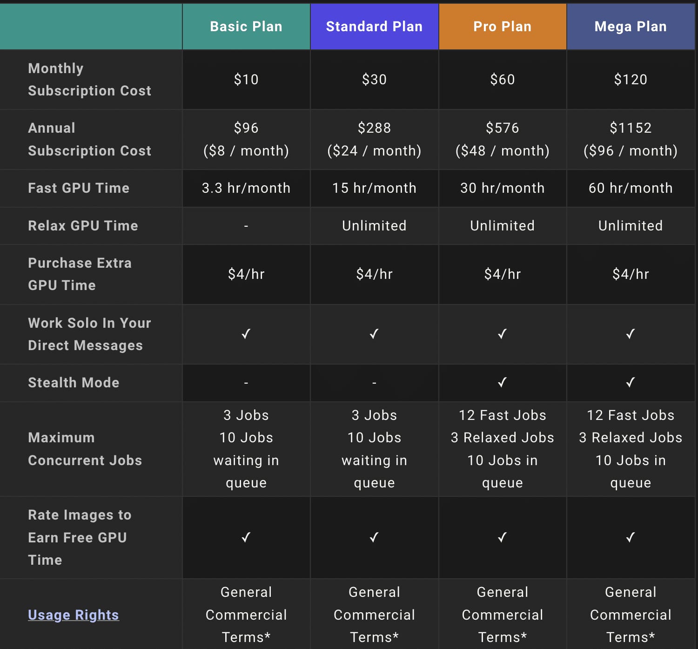This screenshot has width=698, height=649.
Task: Click the Purchase Extra GPU Time label
Action: [x=80, y=274]
